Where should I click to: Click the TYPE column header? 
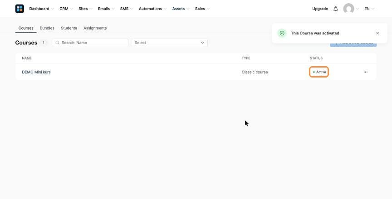pyautogui.click(x=246, y=58)
